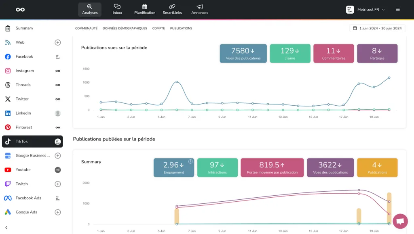This screenshot has height=234, width=414.
Task: Click the Metricool infinity logo
Action: pyautogui.click(x=20, y=10)
